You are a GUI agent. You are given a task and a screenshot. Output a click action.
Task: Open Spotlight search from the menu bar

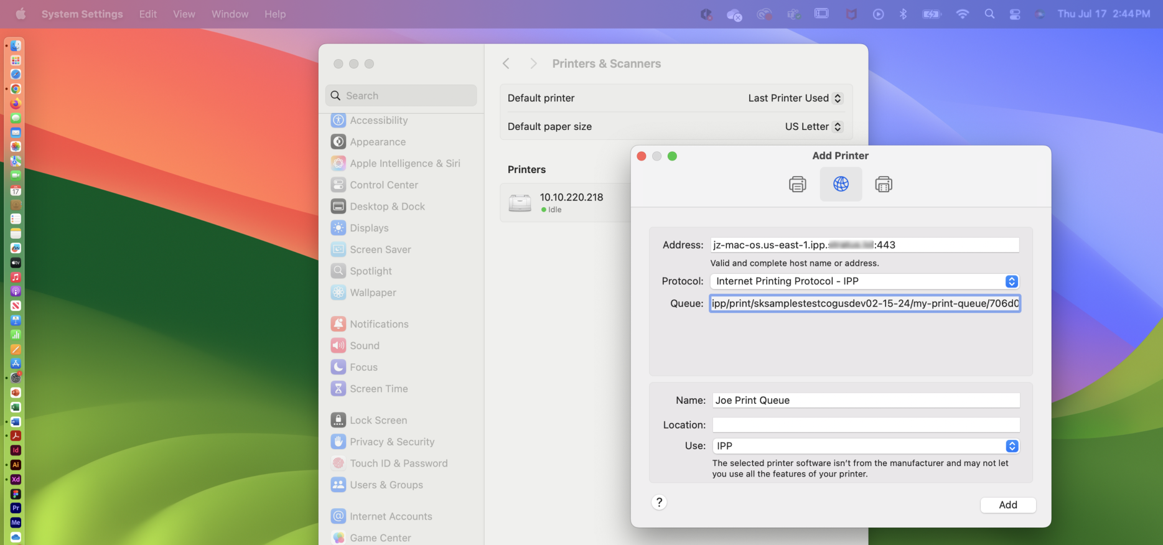click(x=989, y=14)
